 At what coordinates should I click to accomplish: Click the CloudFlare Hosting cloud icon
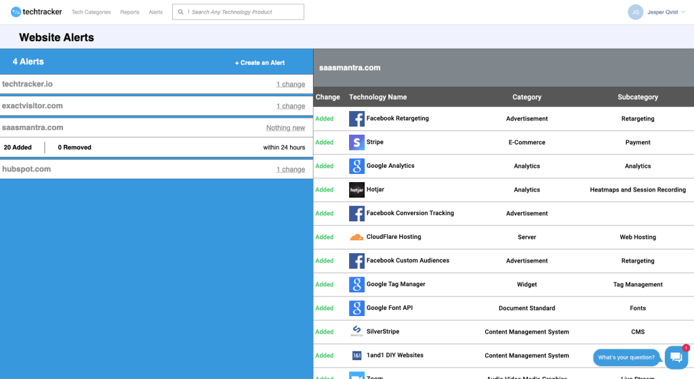coord(356,237)
